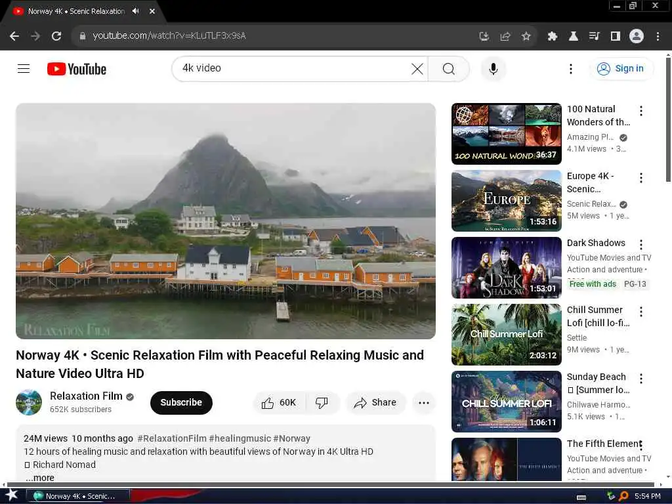Open the Chrome profile avatar

[637, 36]
